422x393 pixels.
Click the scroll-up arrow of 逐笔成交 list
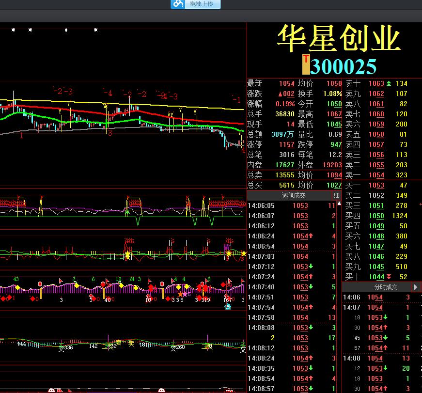pos(339,204)
